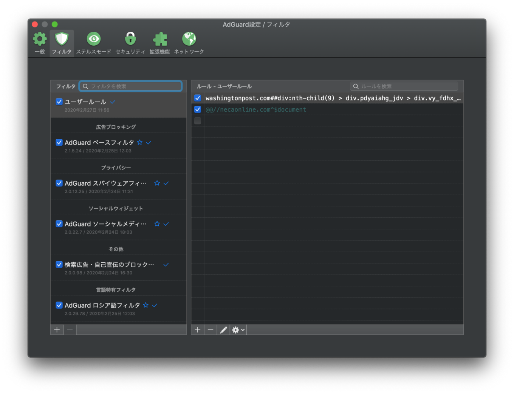Viewport: 514px width, 394px height.
Task: Click the その他 category header
Action: [116, 249]
